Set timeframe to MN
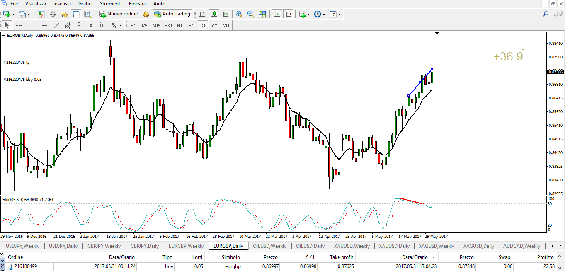Image resolution: width=565 pixels, height=271 pixels. pyautogui.click(x=226, y=25)
